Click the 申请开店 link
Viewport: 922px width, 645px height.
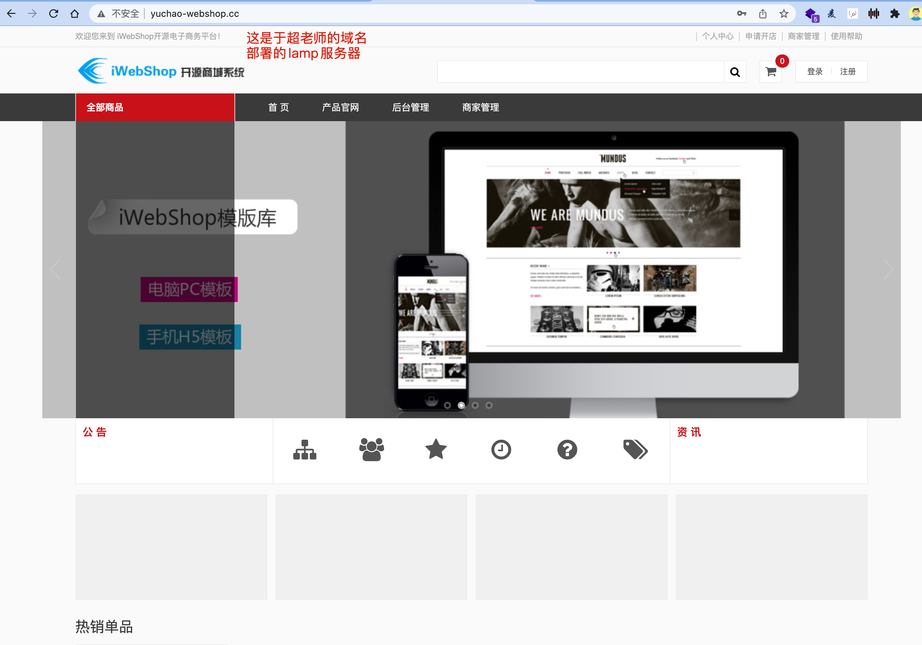tap(761, 36)
